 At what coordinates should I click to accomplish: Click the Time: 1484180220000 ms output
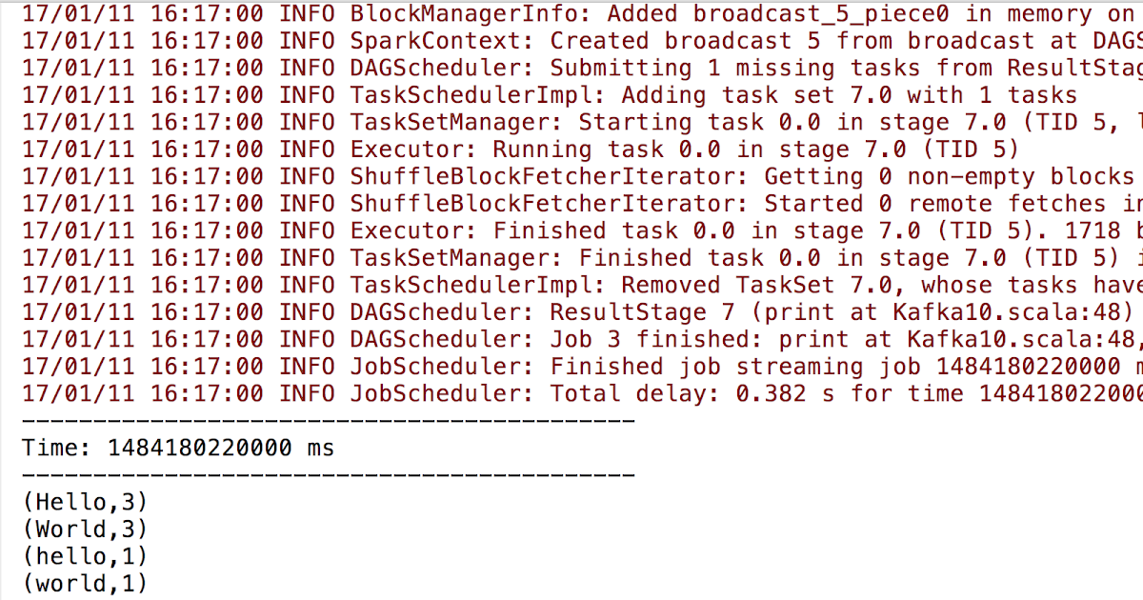point(178,447)
